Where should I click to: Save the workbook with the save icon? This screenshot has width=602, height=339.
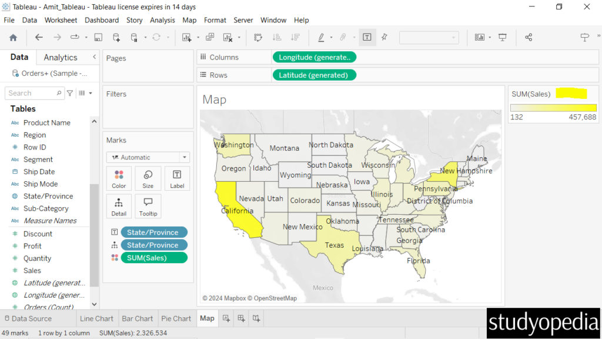click(98, 37)
